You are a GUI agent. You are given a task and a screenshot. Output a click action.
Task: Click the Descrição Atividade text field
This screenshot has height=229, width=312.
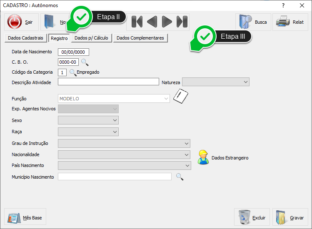click(x=108, y=82)
